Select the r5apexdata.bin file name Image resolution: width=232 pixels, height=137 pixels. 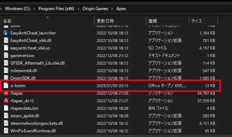tap(24, 108)
